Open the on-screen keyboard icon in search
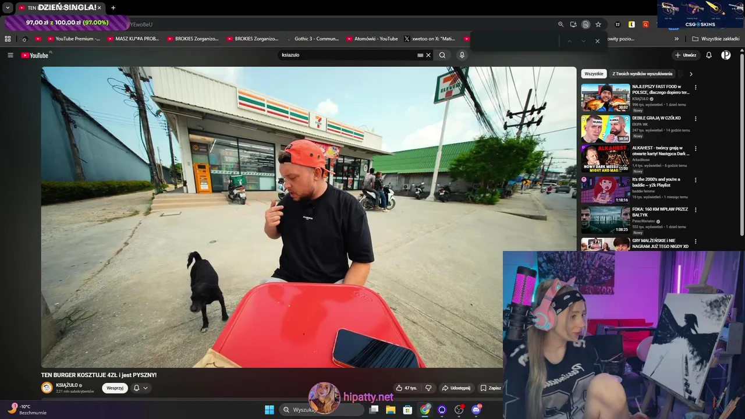 point(420,55)
